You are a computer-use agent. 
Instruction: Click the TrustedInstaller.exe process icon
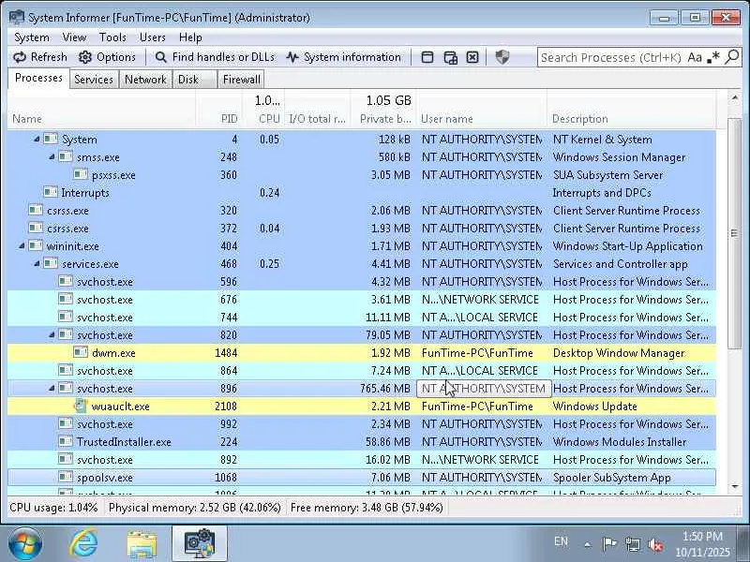pos(66,441)
